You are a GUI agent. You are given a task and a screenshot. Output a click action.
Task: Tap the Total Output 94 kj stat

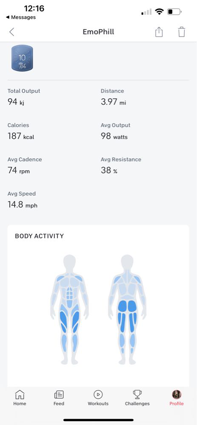[x=24, y=97]
